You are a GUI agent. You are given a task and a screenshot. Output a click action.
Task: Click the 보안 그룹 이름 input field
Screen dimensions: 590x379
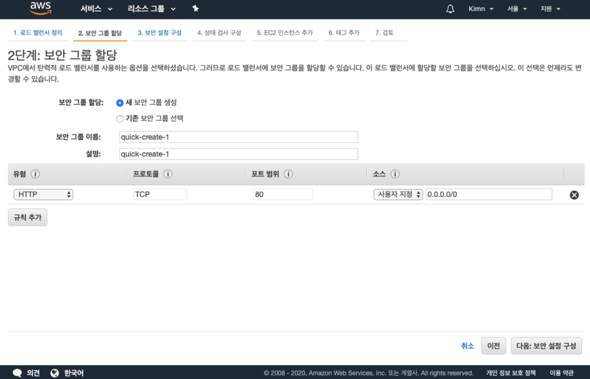coord(239,137)
